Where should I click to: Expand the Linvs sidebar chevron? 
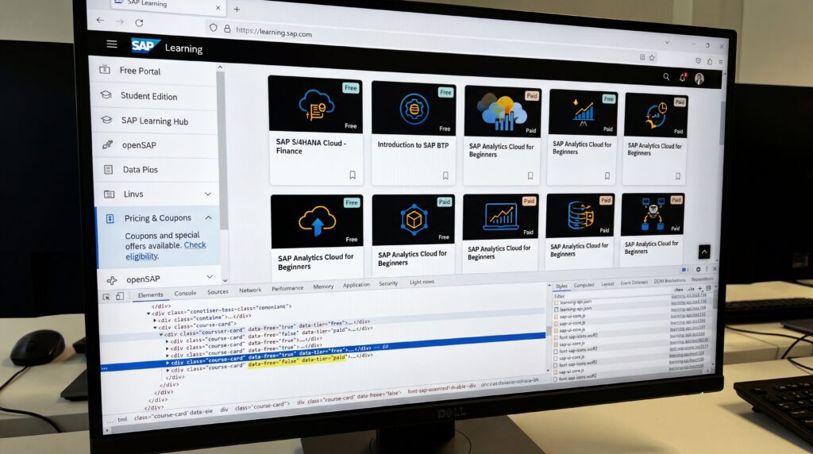(x=207, y=194)
